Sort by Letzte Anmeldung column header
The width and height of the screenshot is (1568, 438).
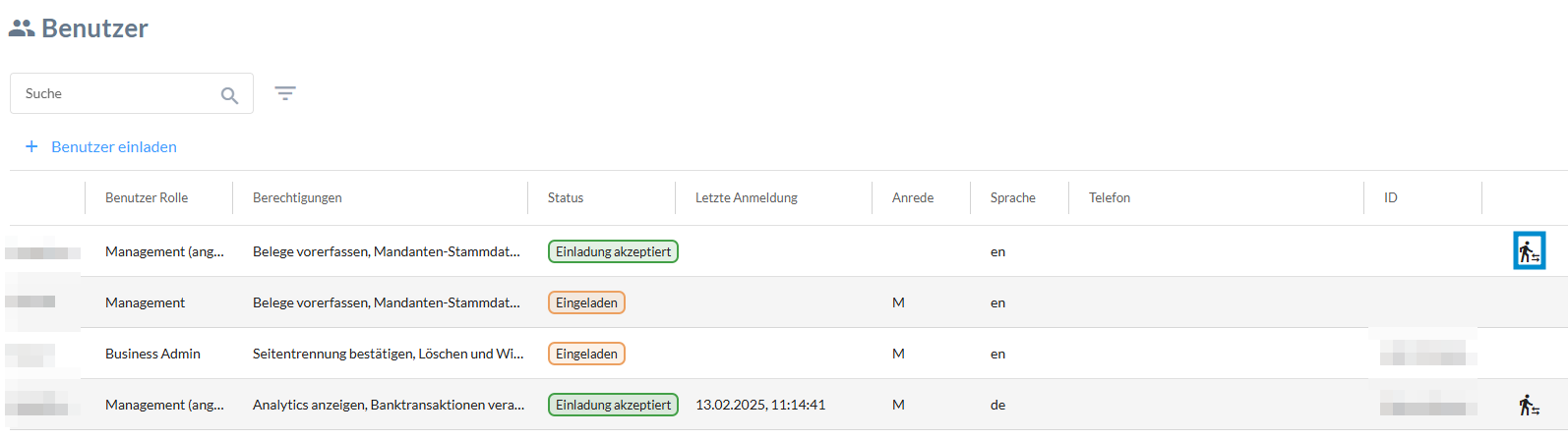(747, 197)
